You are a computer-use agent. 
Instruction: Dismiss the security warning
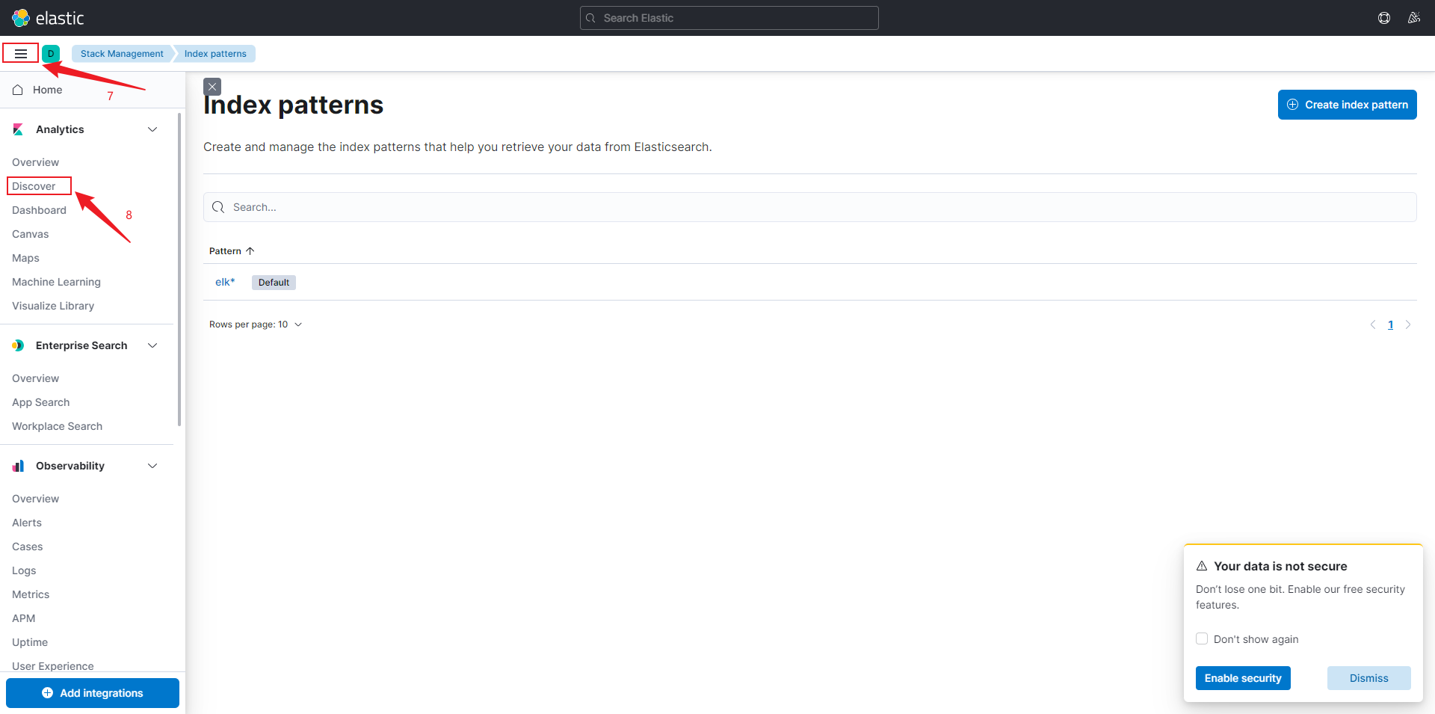coord(1368,678)
